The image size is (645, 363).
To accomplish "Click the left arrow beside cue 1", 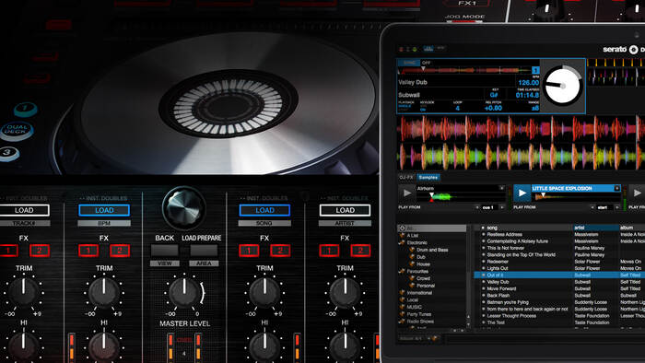I will coord(477,207).
